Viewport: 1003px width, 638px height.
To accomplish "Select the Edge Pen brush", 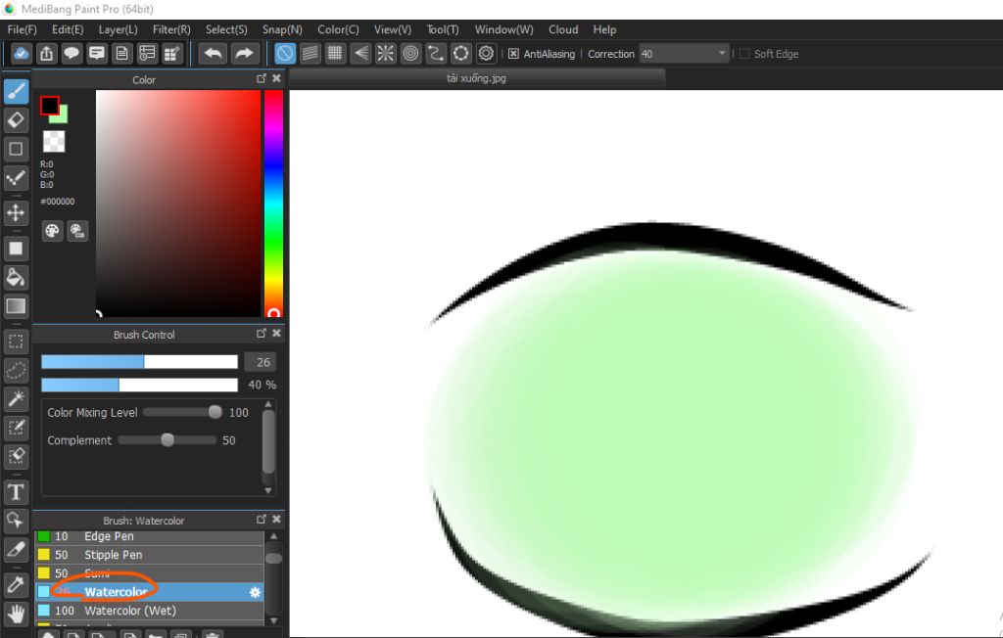I will pos(149,536).
